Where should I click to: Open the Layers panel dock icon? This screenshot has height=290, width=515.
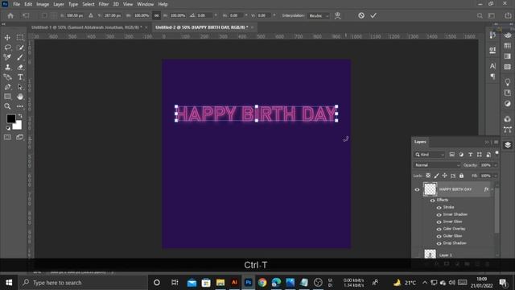tap(508, 145)
